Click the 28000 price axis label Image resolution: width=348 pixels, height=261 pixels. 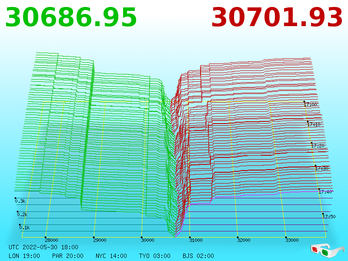[x=51, y=240]
